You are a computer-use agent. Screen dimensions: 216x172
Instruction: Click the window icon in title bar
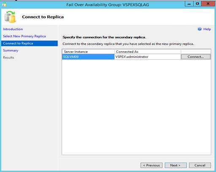4,5
